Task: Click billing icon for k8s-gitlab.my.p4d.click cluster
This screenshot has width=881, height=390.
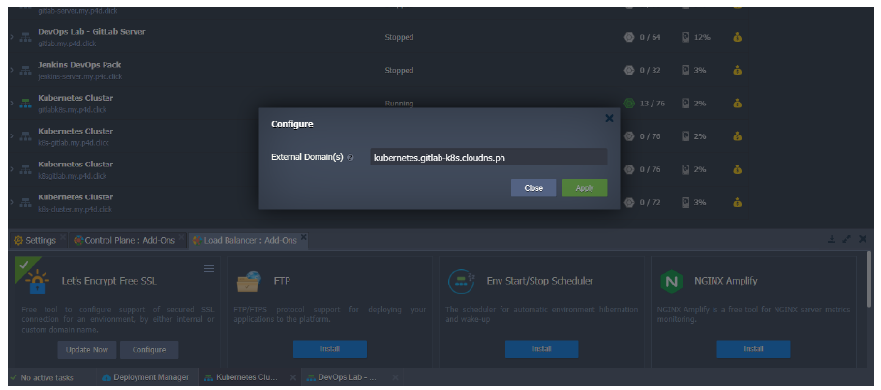Action: coord(737,136)
